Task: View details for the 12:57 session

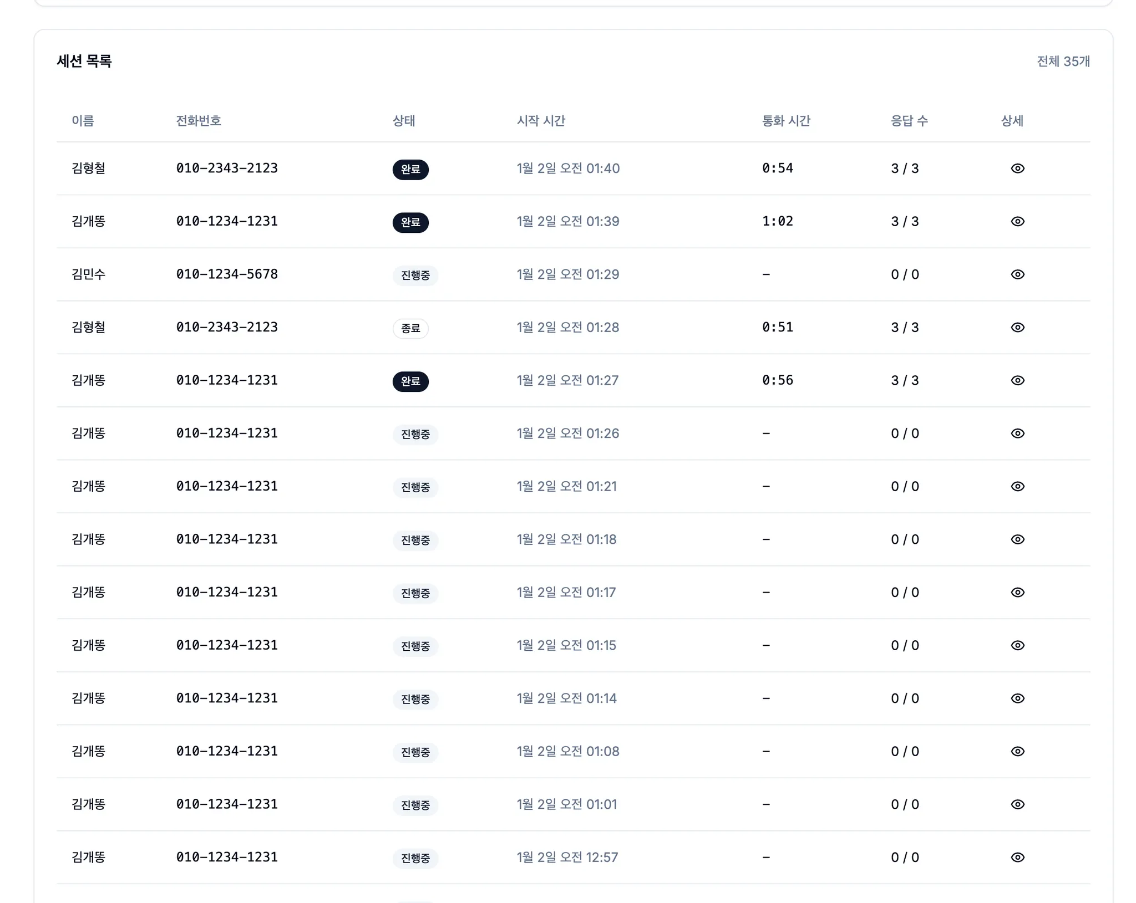Action: (1017, 858)
